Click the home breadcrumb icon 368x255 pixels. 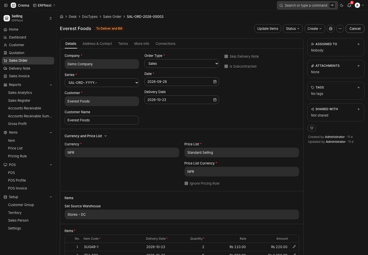[x=62, y=17]
